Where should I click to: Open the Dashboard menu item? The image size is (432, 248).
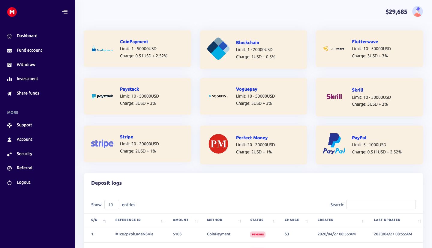pyautogui.click(x=27, y=36)
